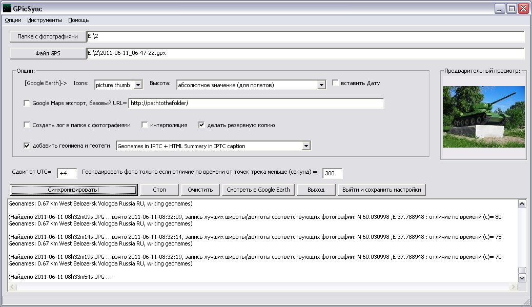
Task: Open the Опции menu
Action: point(13,21)
